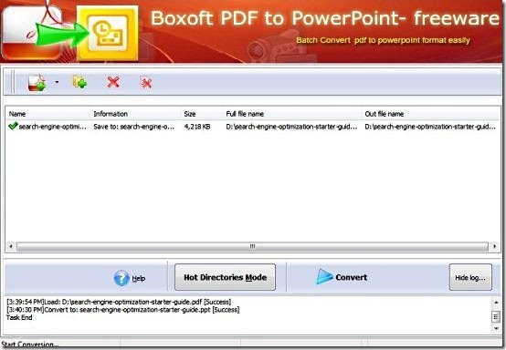This screenshot has height=350, width=506.
Task: Sort by the Information column header
Action: click(x=135, y=114)
